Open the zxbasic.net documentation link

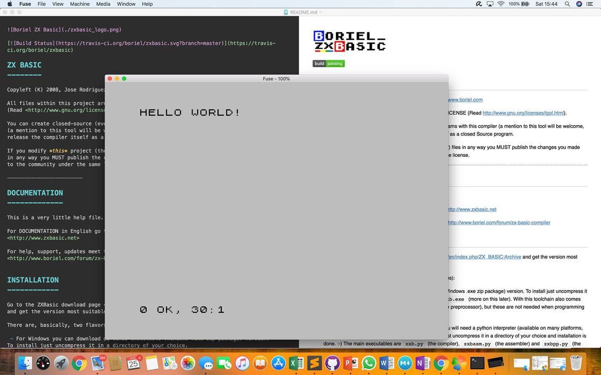pos(472,209)
